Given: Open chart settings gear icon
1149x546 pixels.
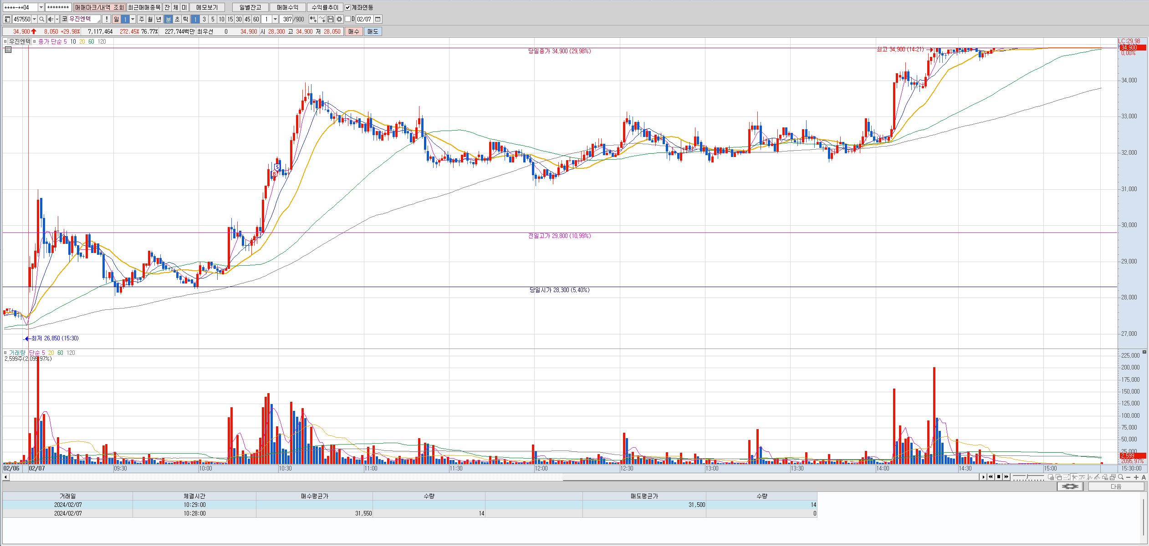Looking at the screenshot, I should click(339, 19).
